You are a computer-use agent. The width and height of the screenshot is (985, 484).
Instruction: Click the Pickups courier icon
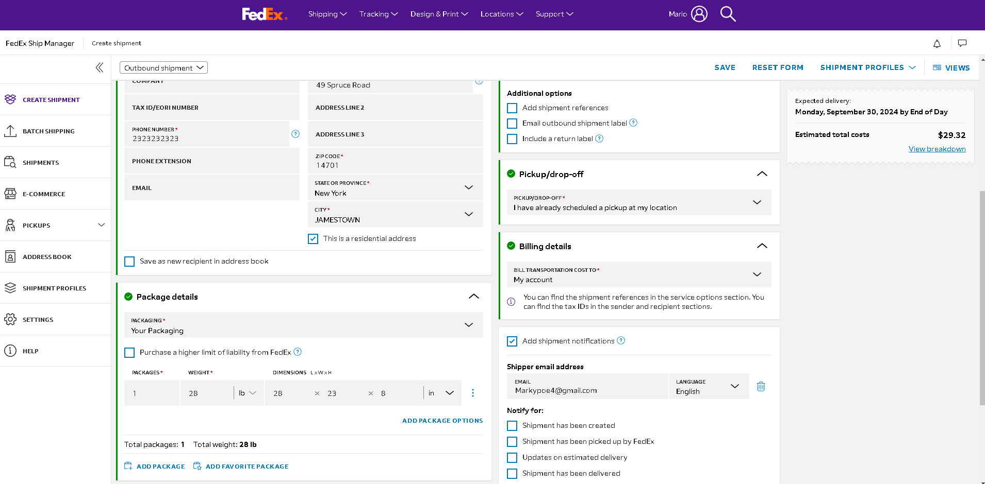10,225
